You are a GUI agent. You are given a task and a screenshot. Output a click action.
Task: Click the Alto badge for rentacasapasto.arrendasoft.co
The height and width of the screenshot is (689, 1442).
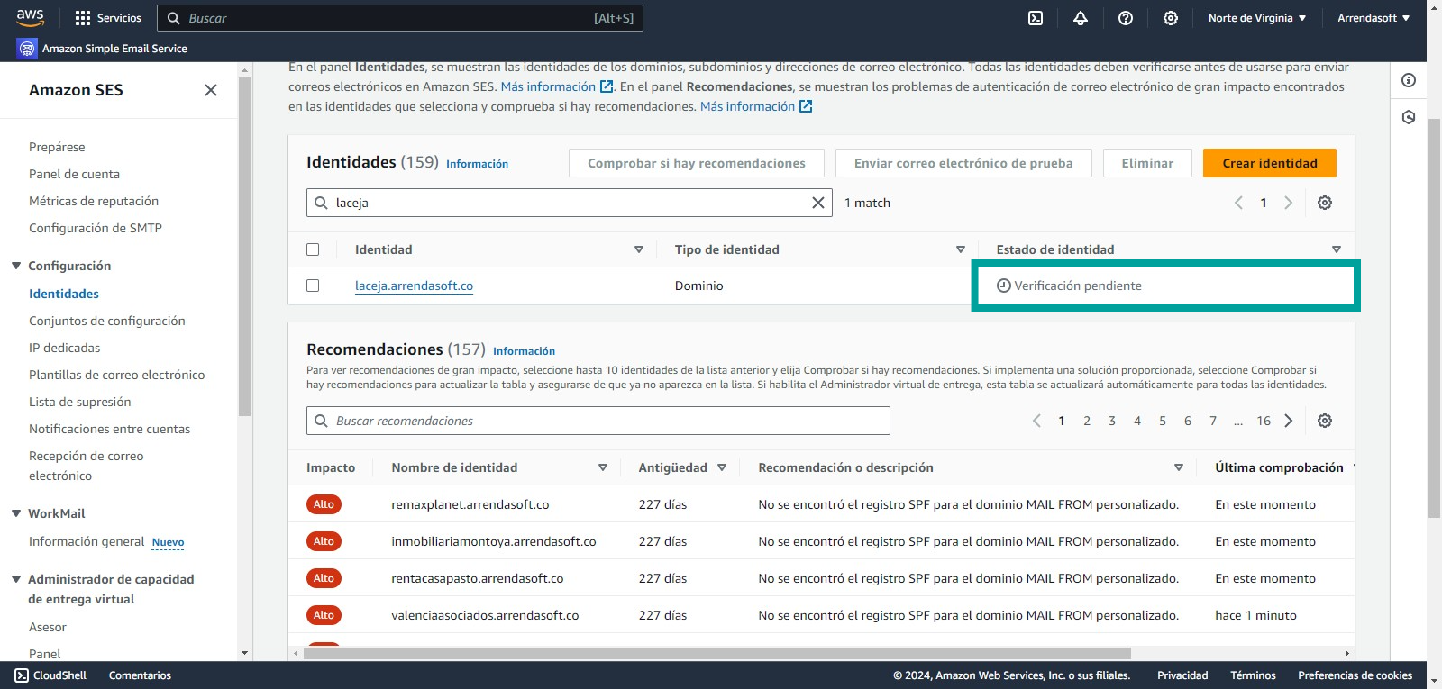(324, 578)
